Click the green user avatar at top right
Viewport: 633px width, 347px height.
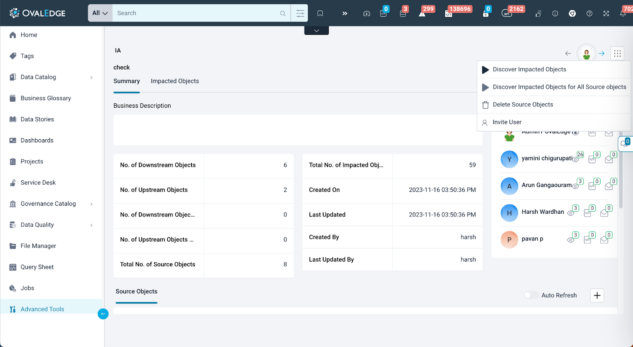[586, 53]
